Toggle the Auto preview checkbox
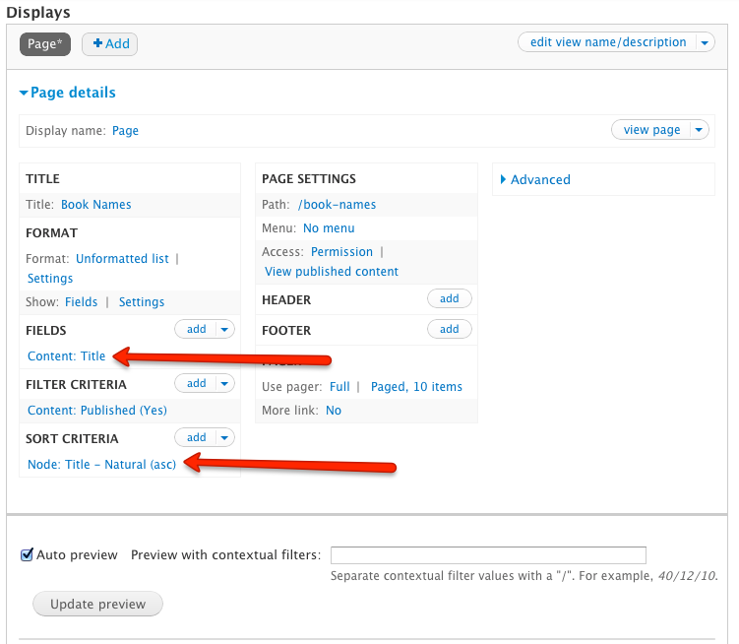739x644 pixels. (x=27, y=554)
